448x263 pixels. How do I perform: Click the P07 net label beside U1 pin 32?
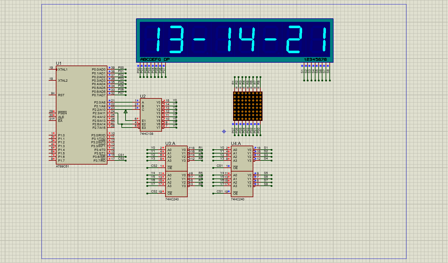(121, 93)
